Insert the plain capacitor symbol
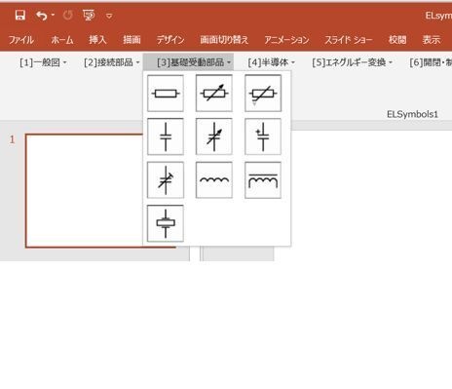This screenshot has width=452, height=389. 166,136
